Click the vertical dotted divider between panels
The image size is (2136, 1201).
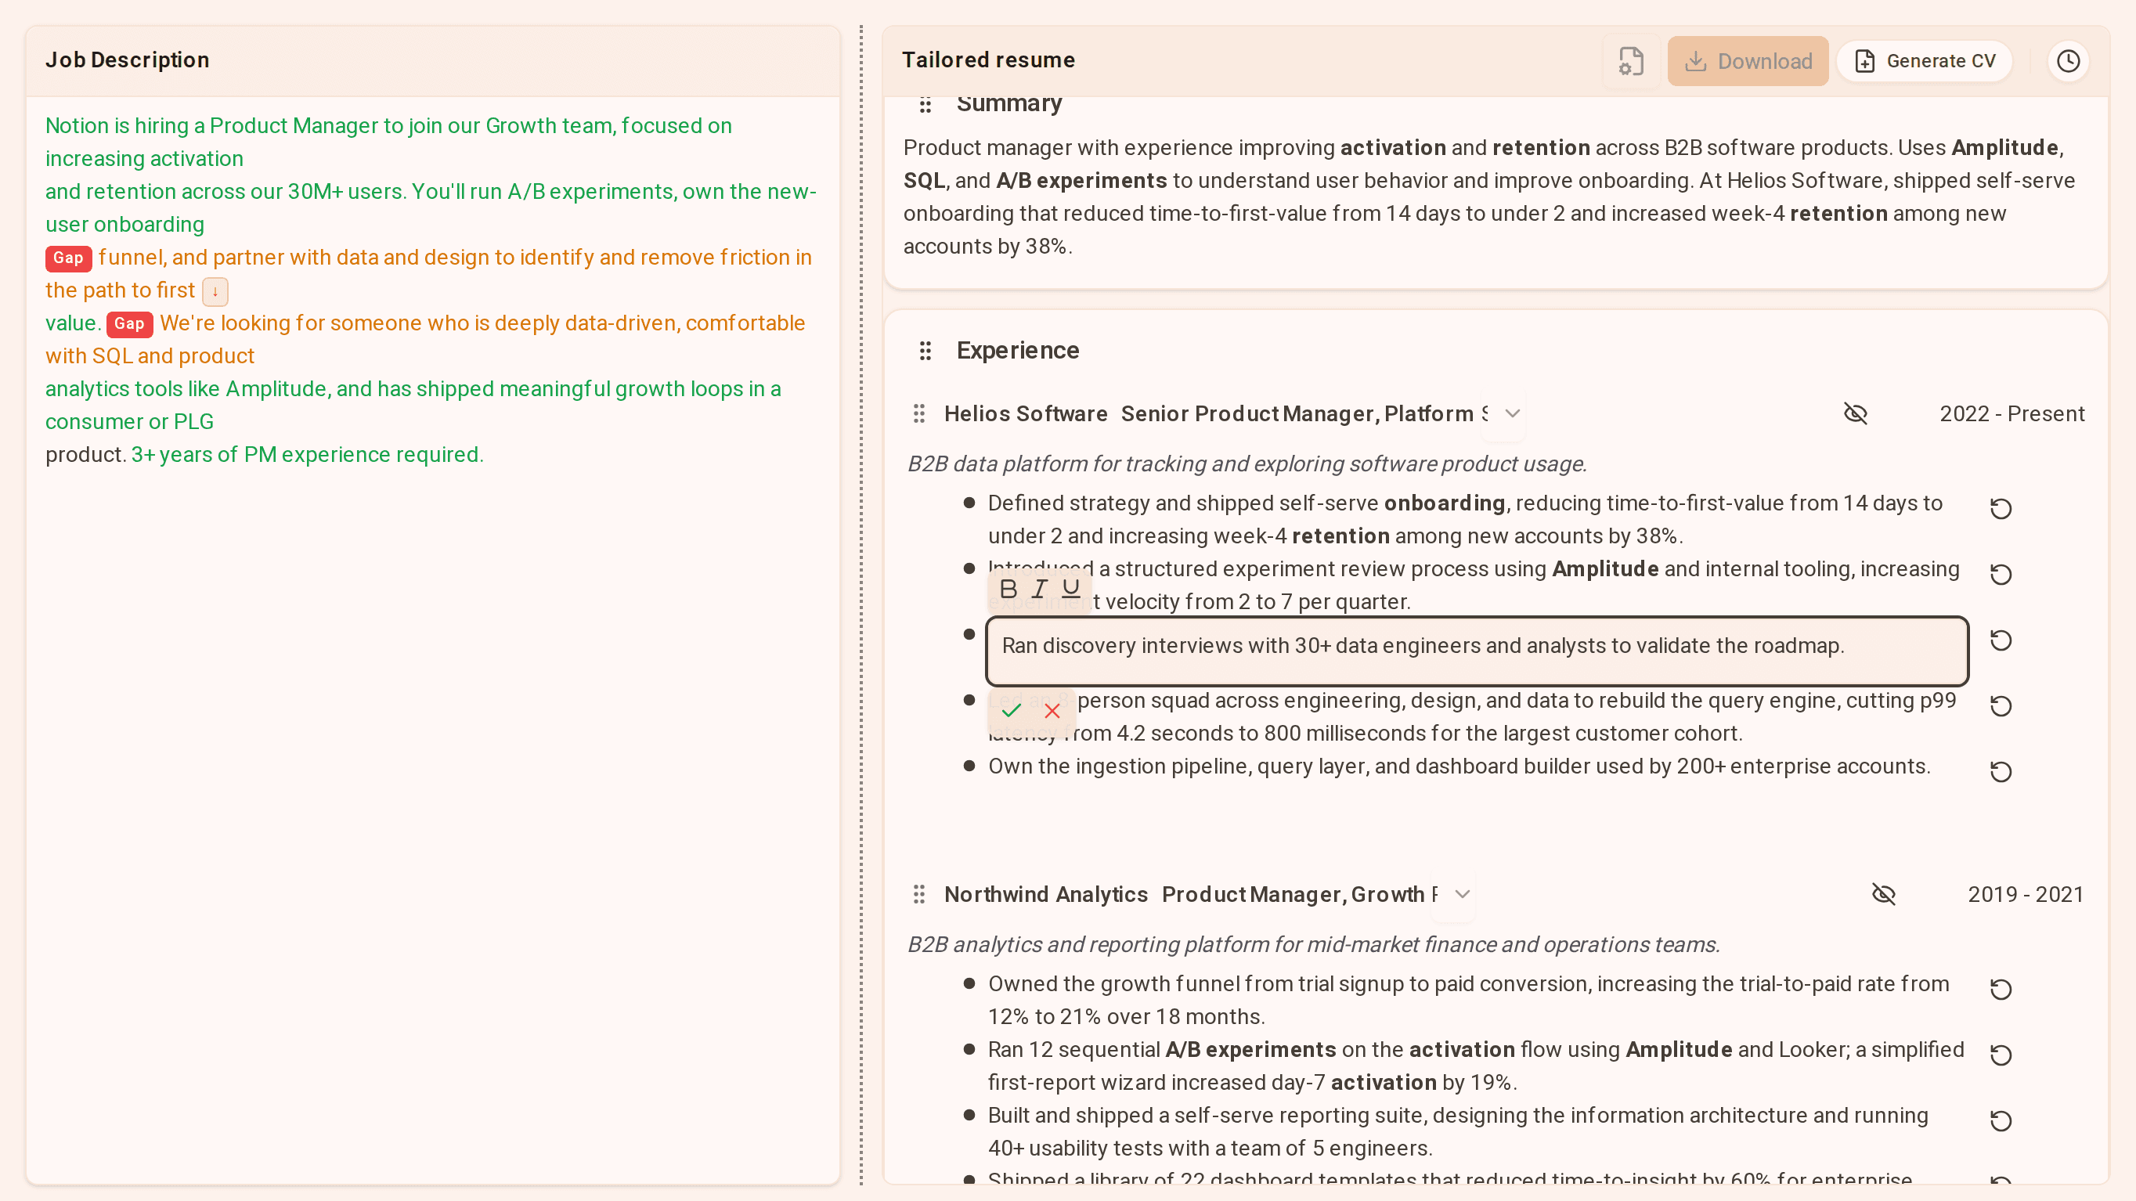[861, 605]
